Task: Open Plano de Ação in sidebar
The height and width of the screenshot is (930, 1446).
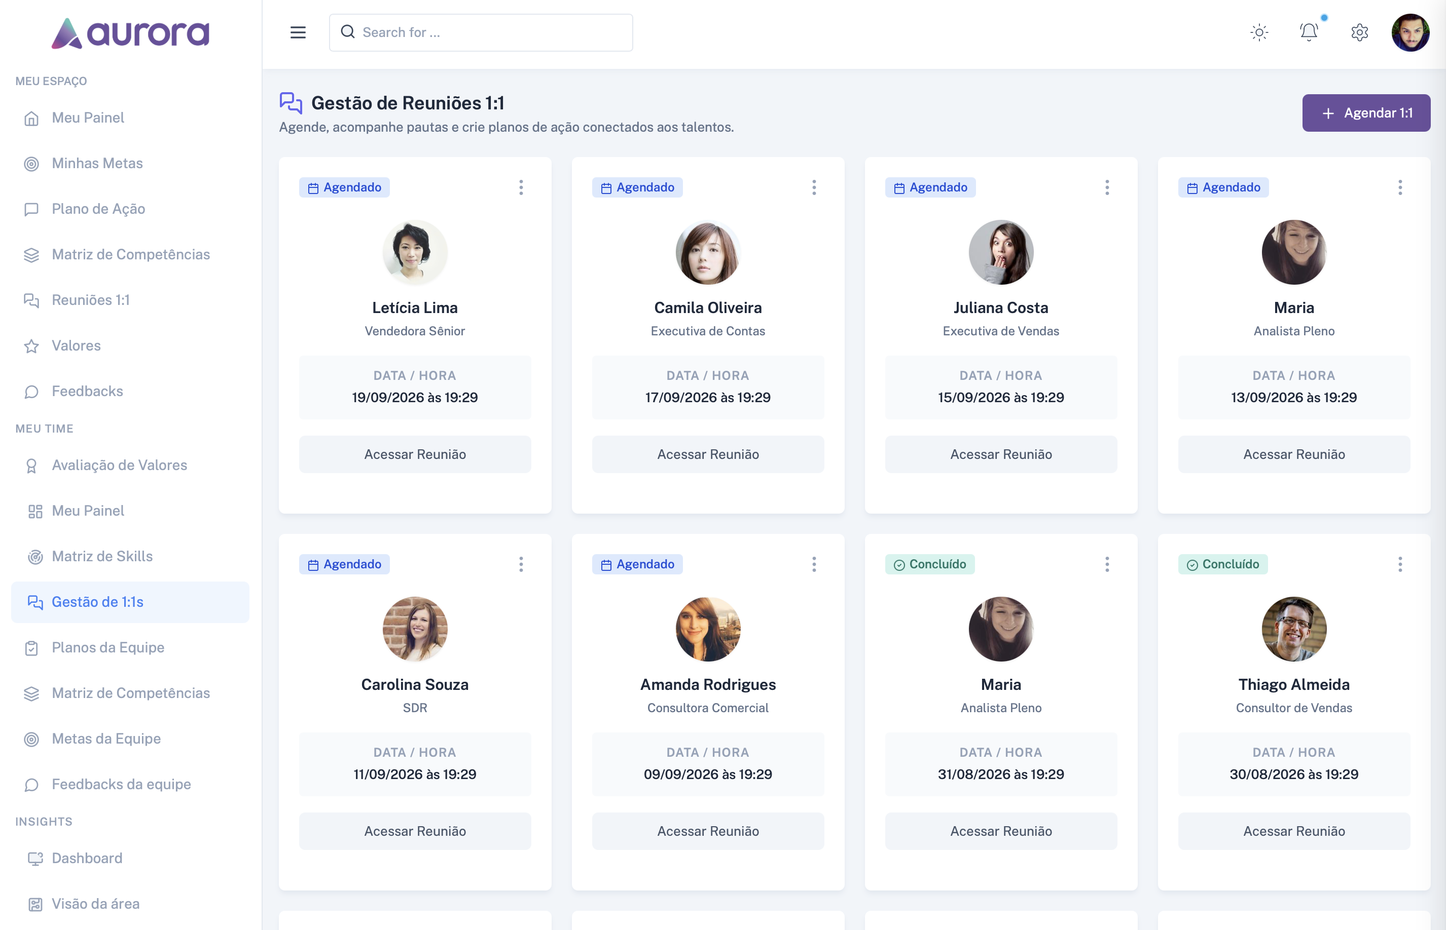Action: point(131,209)
